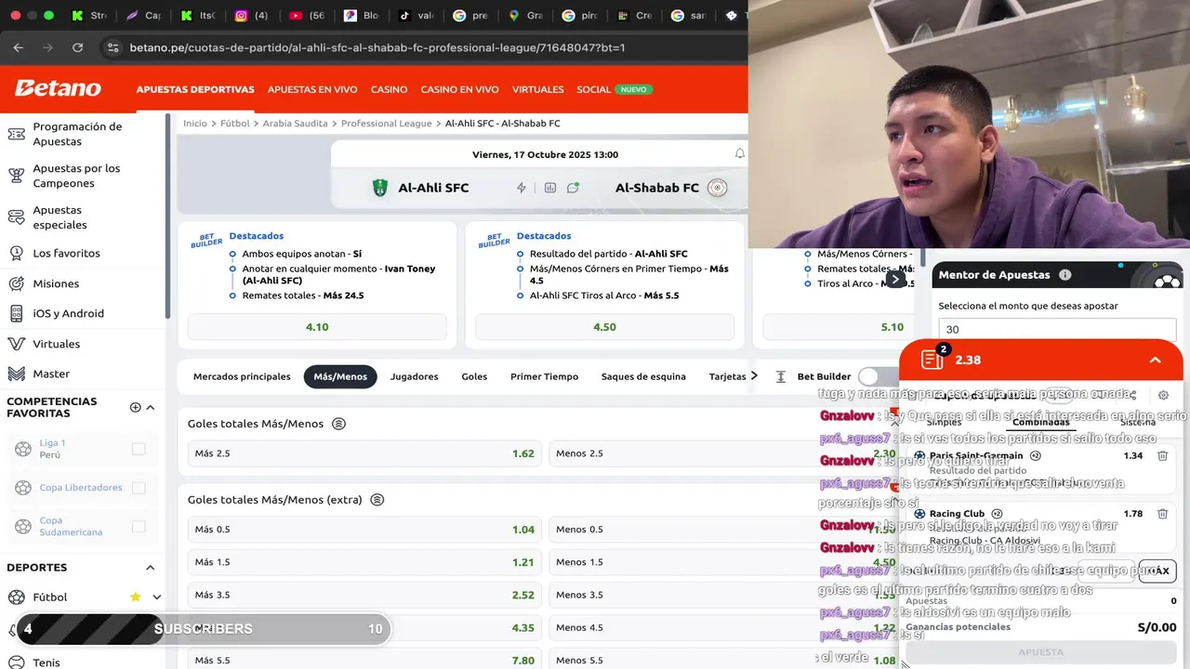Click the notification bell on match header
The width and height of the screenshot is (1190, 669).
tap(740, 154)
